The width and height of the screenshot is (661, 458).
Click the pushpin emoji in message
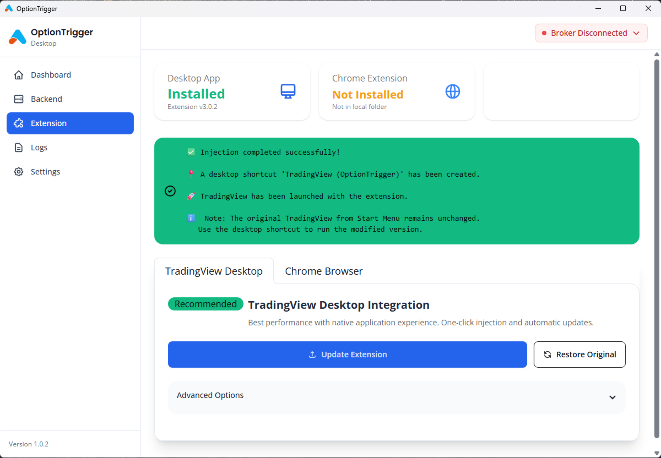tap(191, 174)
